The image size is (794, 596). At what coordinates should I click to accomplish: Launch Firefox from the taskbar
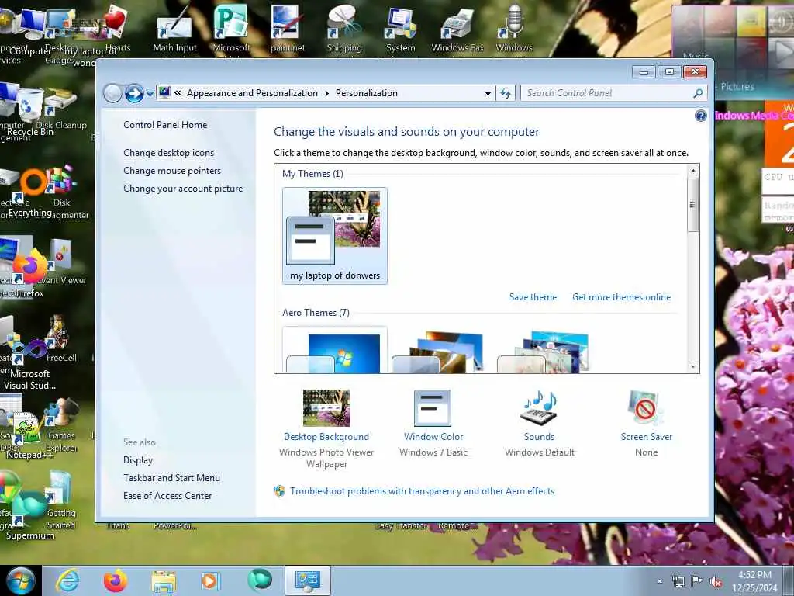(116, 580)
